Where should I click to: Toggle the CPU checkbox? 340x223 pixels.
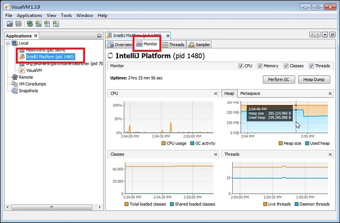click(x=241, y=66)
